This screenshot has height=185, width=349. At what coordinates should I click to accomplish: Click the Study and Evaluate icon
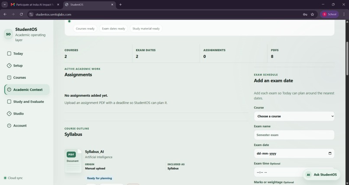coord(9,102)
